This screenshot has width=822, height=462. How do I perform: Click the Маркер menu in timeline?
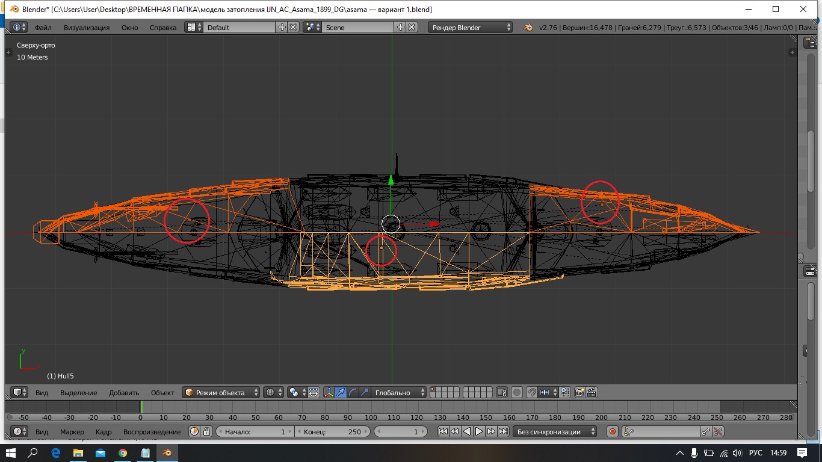click(x=72, y=431)
